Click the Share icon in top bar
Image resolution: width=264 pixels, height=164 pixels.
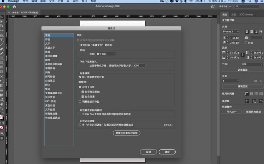213,7
